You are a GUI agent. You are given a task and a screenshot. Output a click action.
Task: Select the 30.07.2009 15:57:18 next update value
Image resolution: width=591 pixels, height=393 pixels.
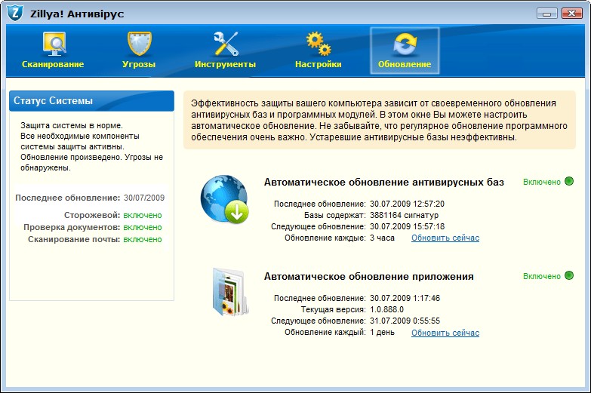tap(407, 226)
